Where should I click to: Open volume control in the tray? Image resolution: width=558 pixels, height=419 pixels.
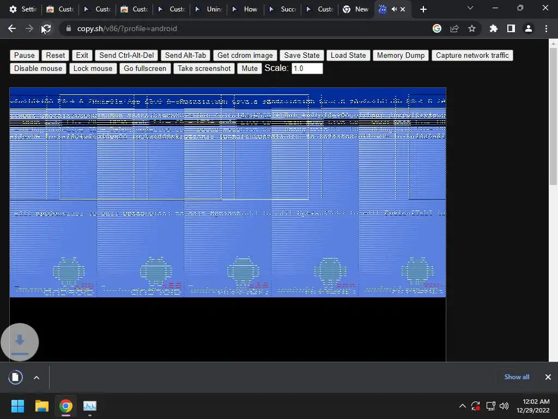[x=504, y=406]
